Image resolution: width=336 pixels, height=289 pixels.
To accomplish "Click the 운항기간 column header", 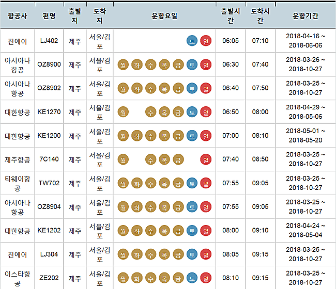I will (x=306, y=16).
